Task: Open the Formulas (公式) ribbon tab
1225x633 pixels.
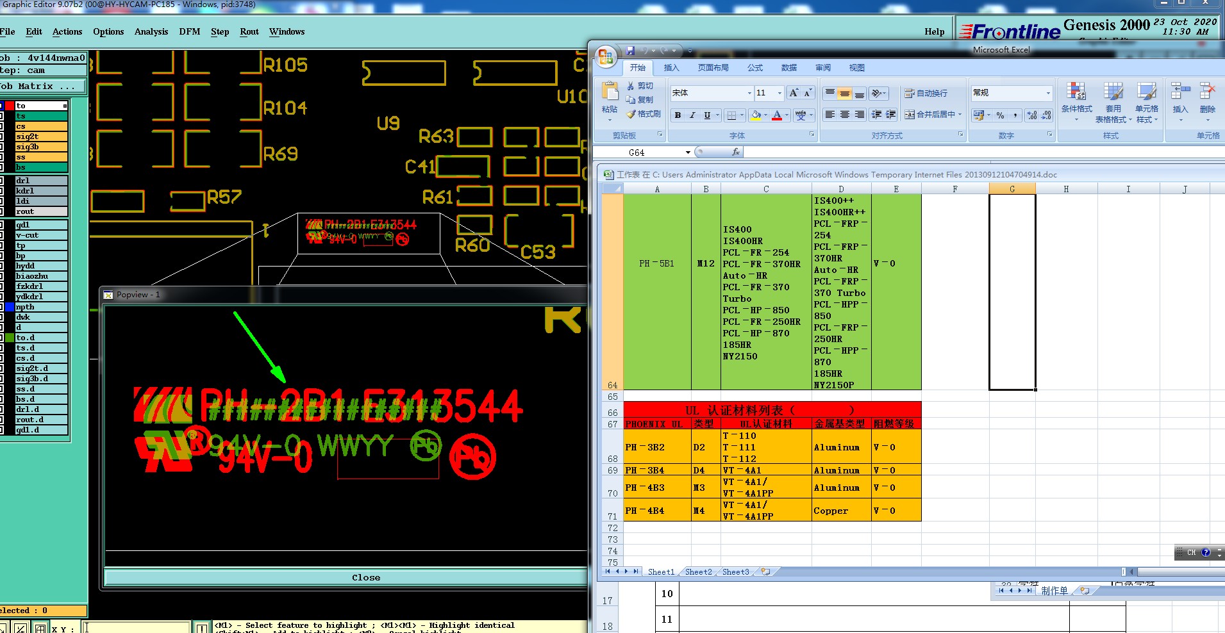Action: pos(755,67)
